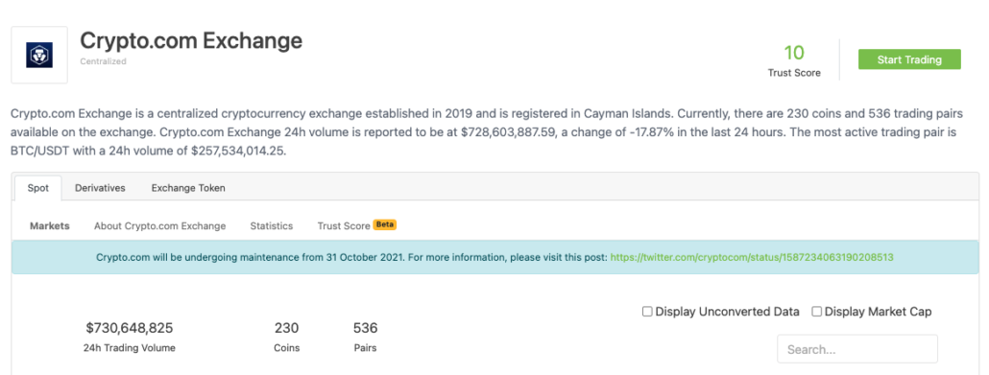Click the Crypto.com Exchange logo icon
The image size is (989, 375).
(x=39, y=55)
